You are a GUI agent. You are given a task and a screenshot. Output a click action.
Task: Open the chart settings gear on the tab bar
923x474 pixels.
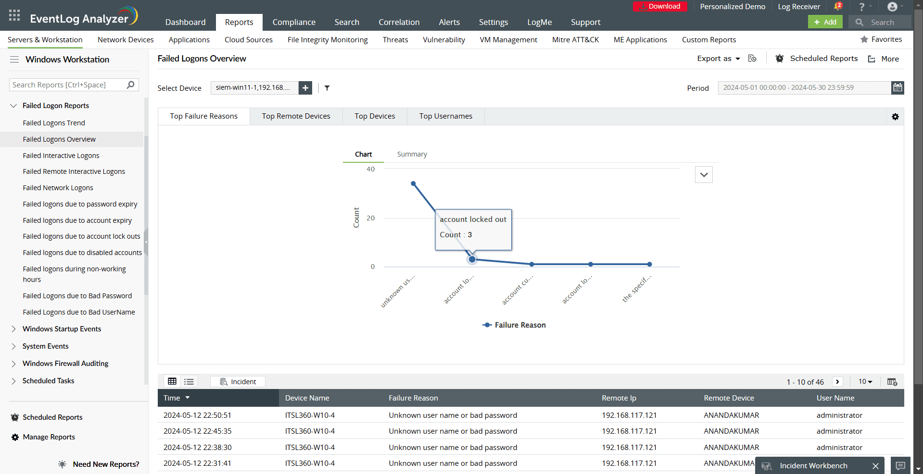895,116
